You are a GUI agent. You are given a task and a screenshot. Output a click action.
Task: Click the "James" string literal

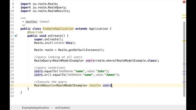[110, 75]
